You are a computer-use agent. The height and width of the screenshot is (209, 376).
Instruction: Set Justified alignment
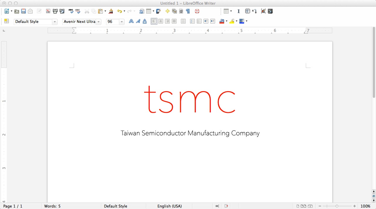(174, 21)
